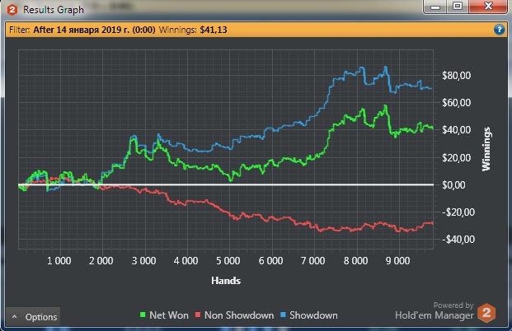
Task: Click the -$40,00 axis label
Action: [458, 240]
